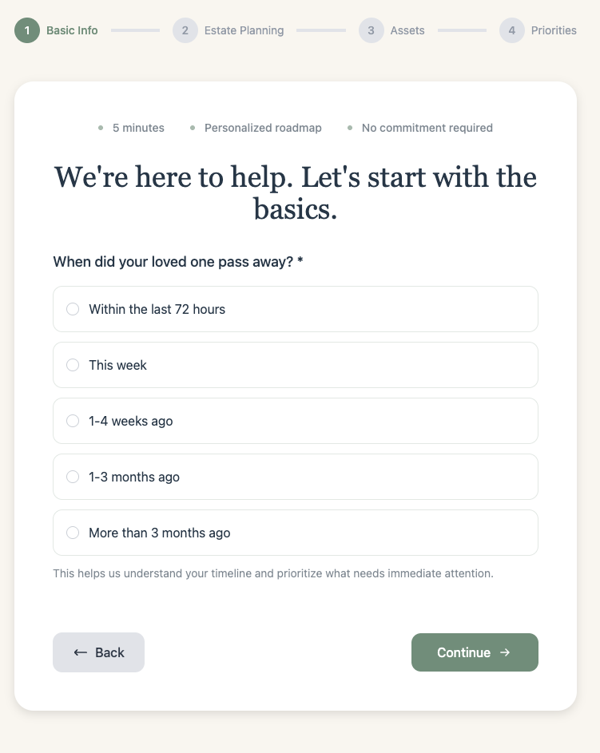This screenshot has width=600, height=753.
Task: Click the step 3 circle for Assets
Action: [371, 30]
